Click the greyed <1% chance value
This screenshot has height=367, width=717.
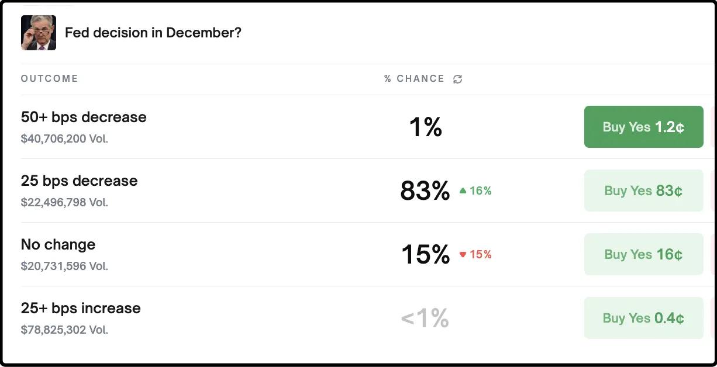pyautogui.click(x=425, y=318)
